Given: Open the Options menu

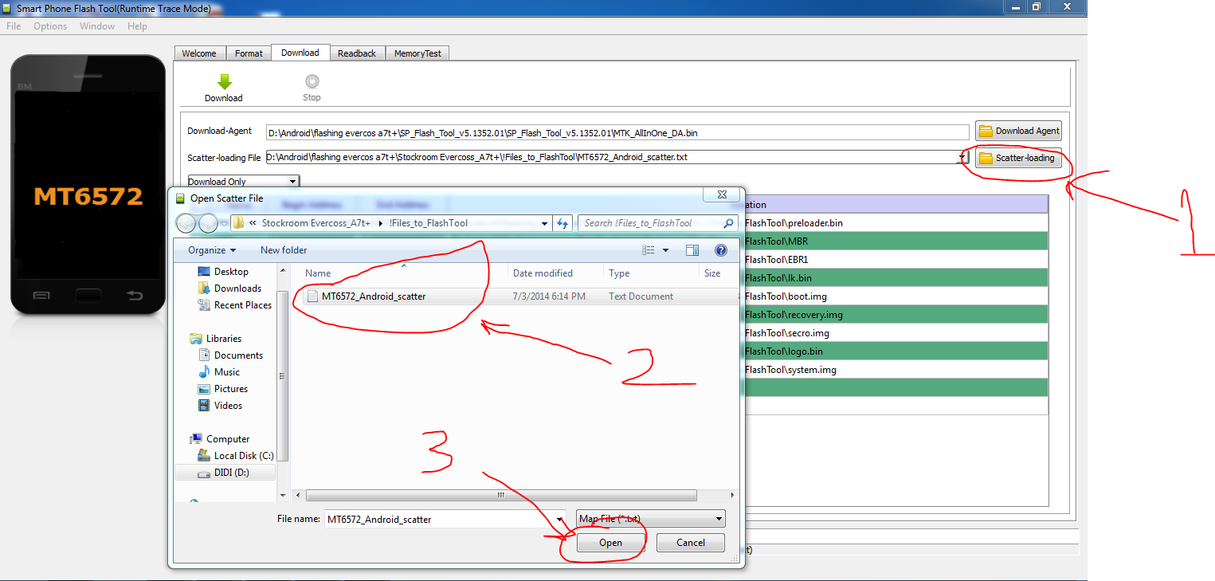Looking at the screenshot, I should 50,26.
